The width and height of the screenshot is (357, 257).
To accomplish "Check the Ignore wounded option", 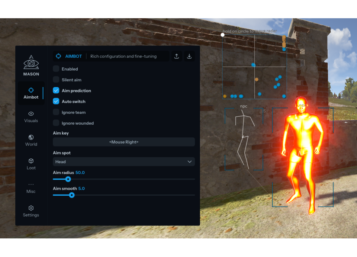I will coord(56,123).
